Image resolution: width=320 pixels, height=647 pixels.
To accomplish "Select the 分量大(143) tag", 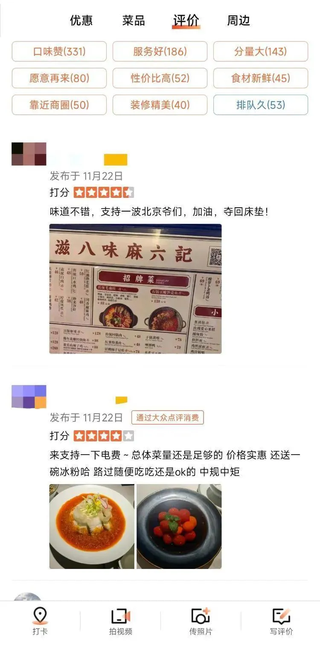I will pos(261,52).
